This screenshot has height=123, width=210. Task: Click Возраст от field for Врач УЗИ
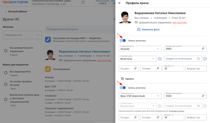click(x=174, y=118)
